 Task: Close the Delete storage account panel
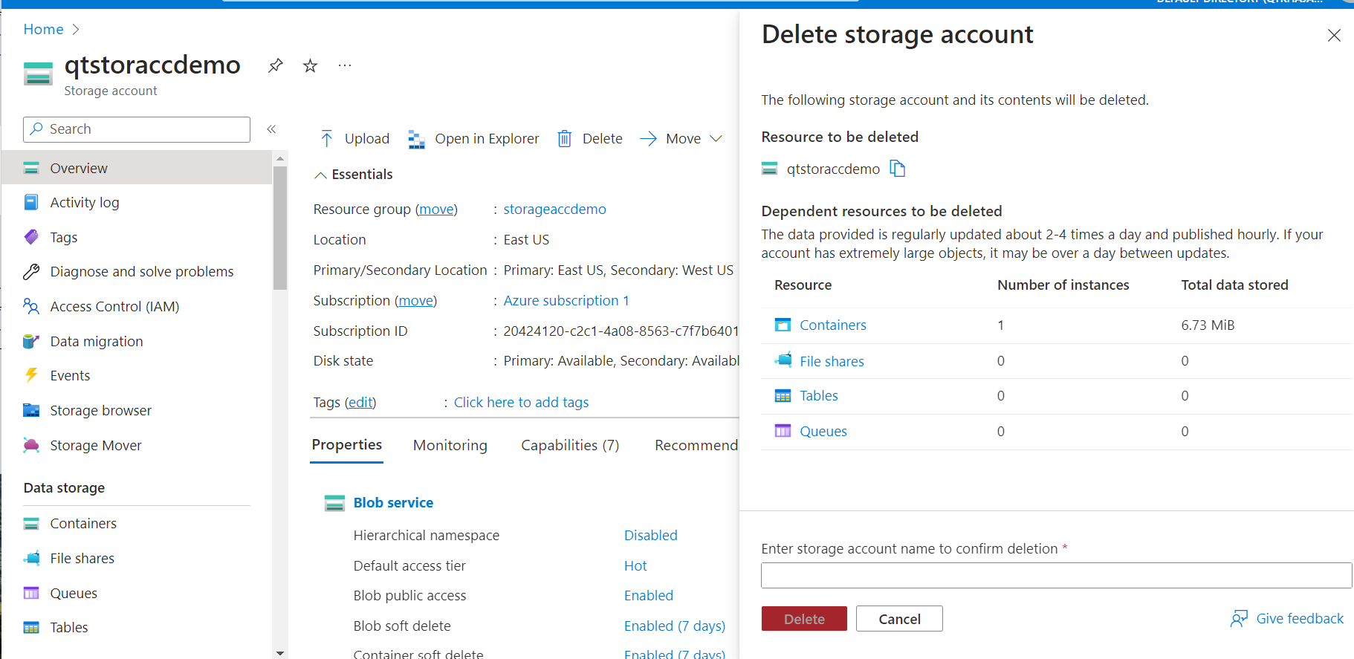click(1334, 35)
